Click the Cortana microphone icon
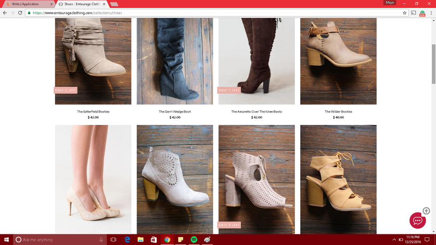This screenshot has height=245, width=436. 101,240
